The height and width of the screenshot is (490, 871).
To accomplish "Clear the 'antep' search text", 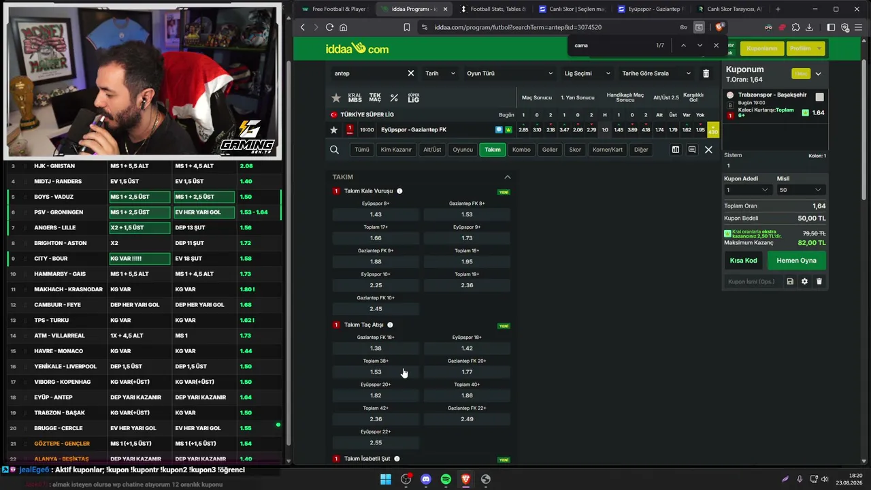I will point(411,73).
